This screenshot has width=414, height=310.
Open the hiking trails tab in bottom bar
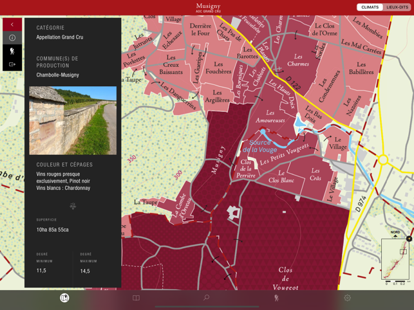(x=276, y=298)
